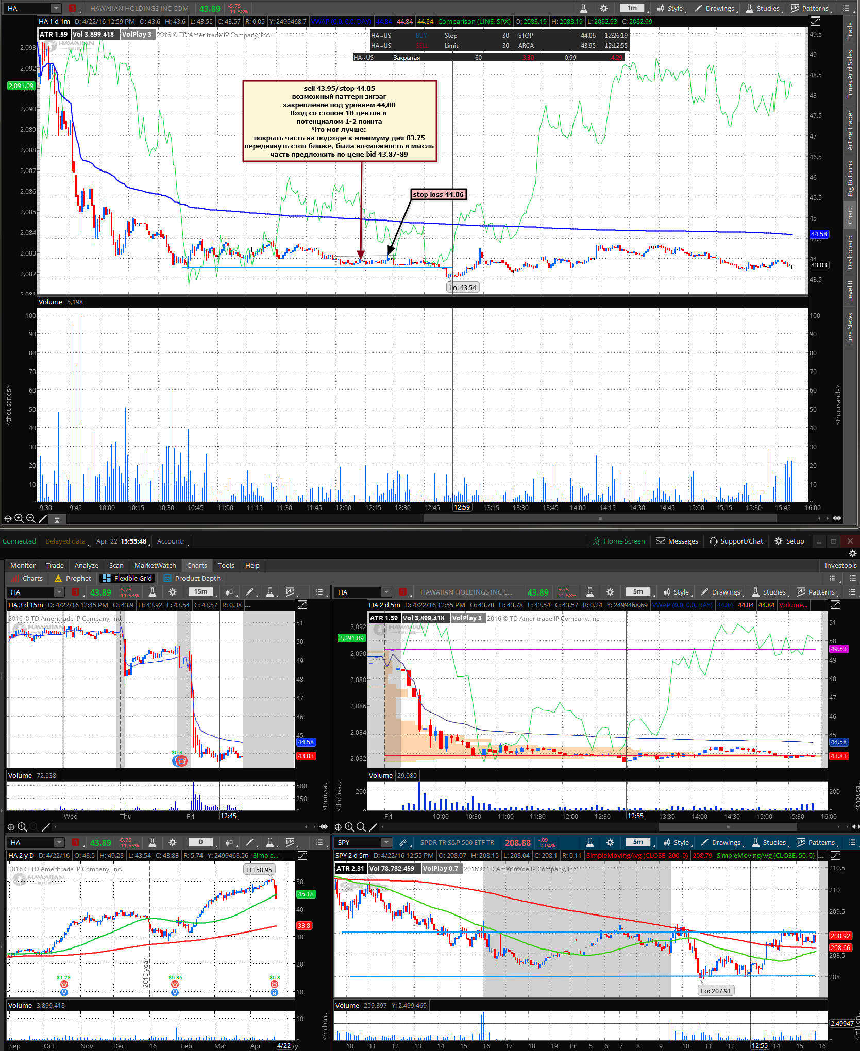Click the Delayed data status dropdown
The height and width of the screenshot is (1051, 860).
pos(66,541)
